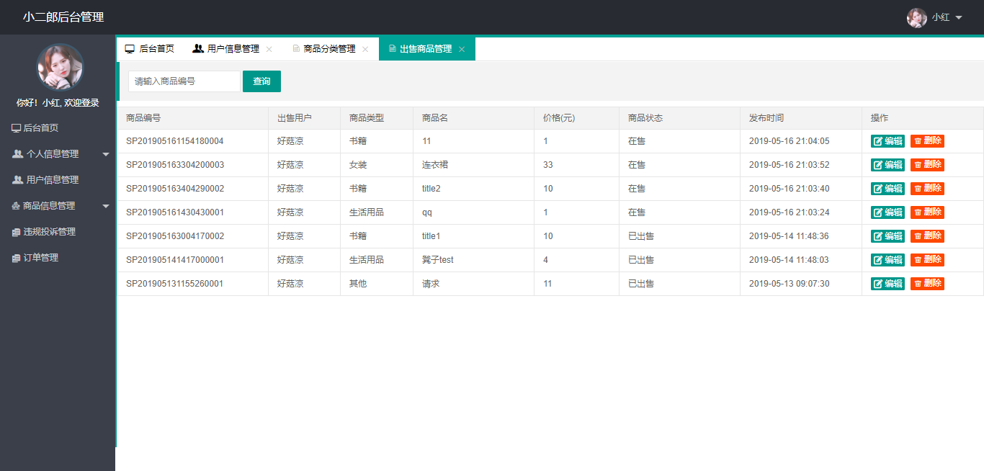Click the 小二郎后台管理 title
Viewport: 984px width, 471px height.
pos(63,17)
